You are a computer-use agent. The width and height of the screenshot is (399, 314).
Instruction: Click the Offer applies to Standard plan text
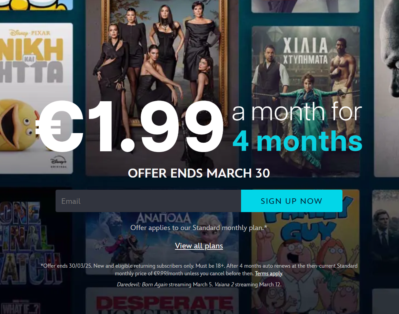199,228
